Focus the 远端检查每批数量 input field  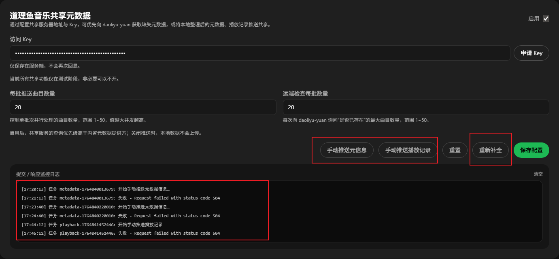pyautogui.click(x=416, y=107)
